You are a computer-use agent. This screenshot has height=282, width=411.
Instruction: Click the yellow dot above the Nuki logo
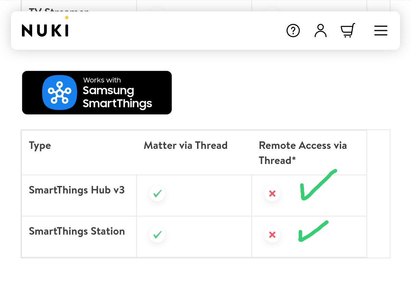66,17
